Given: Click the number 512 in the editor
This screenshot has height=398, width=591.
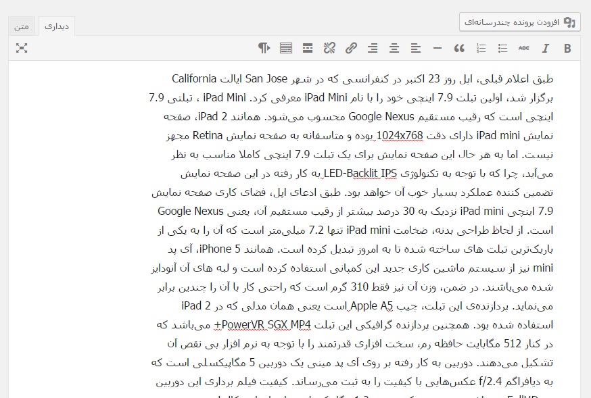Looking at the screenshot, I should click(x=513, y=344).
